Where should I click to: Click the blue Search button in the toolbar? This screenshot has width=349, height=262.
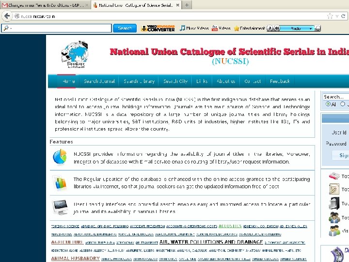pos(125,28)
